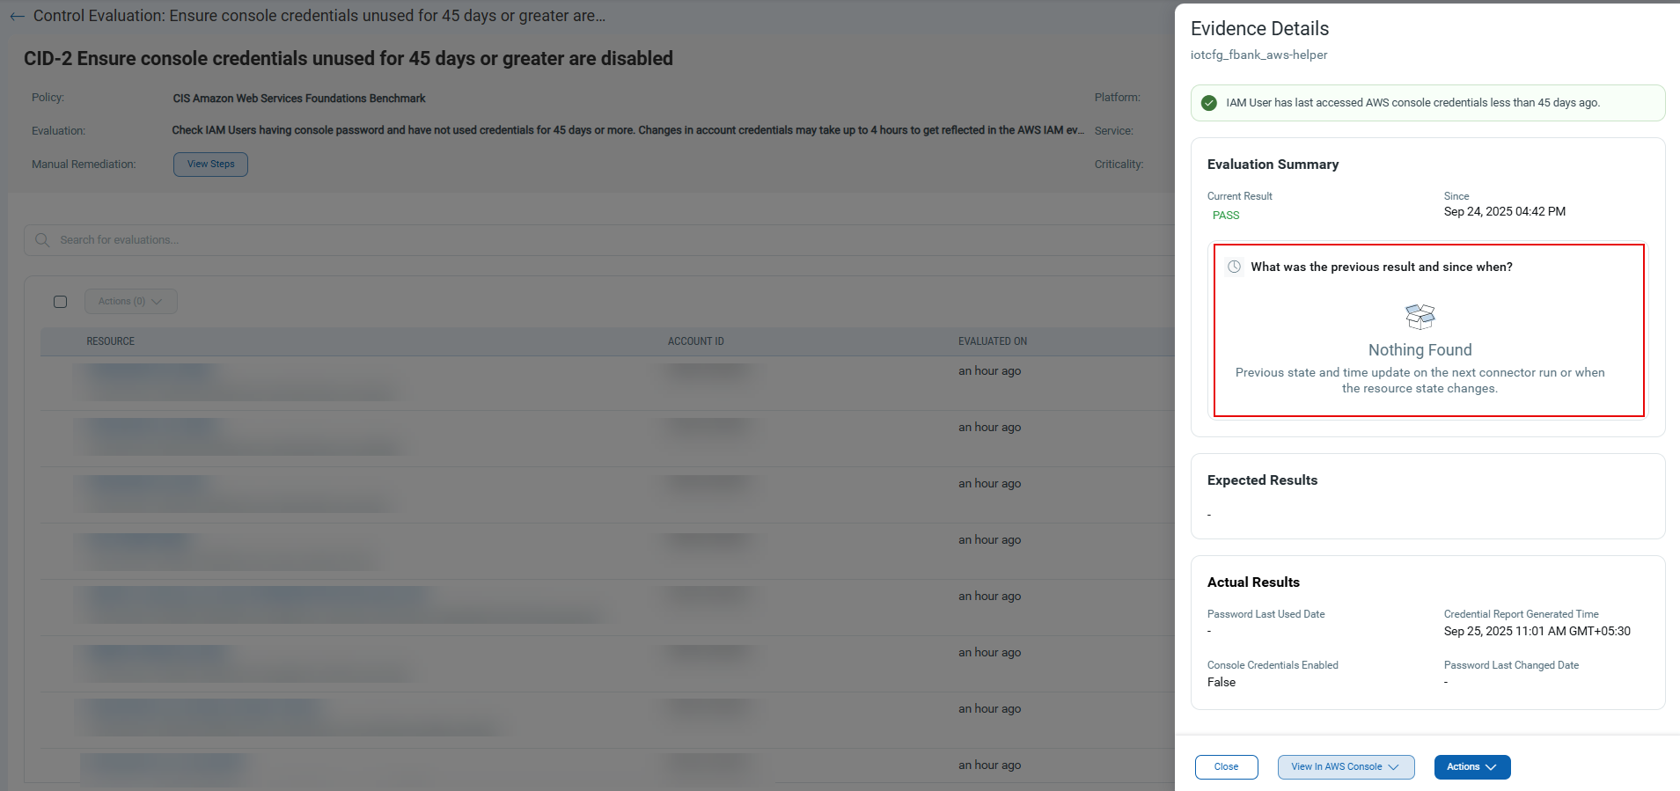Screen dimensions: 1680x791
Task: Click the iotcfg_fbank_aws-helper resource name
Action: point(1258,55)
